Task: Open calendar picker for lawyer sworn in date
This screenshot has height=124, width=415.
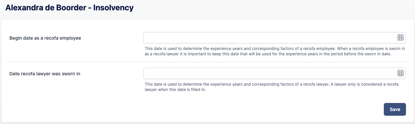Action: pyautogui.click(x=400, y=73)
